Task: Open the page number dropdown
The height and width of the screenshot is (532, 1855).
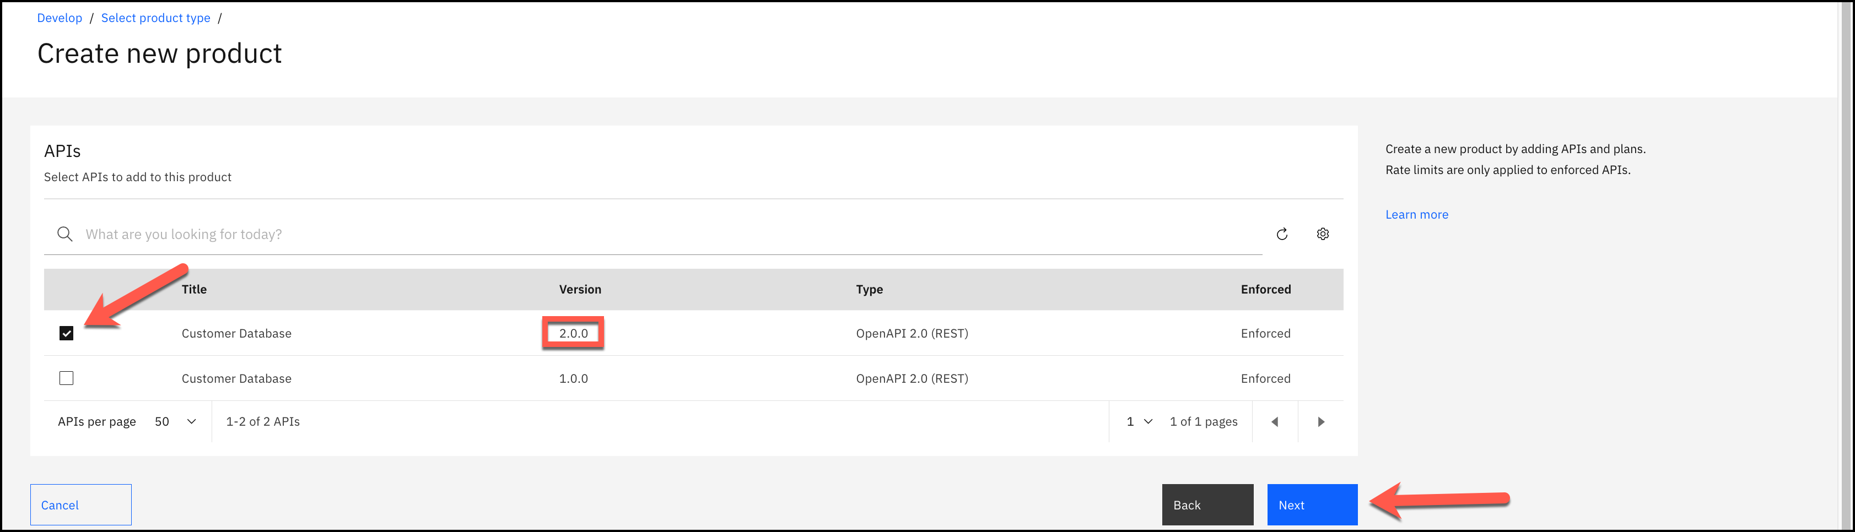Action: pyautogui.click(x=1139, y=422)
